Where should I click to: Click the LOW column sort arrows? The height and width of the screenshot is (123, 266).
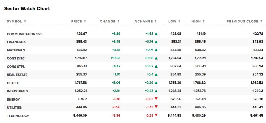(x=179, y=21)
